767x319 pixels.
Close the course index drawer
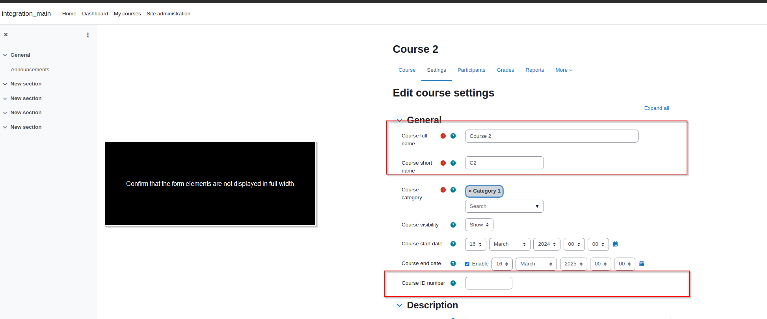[x=6, y=35]
